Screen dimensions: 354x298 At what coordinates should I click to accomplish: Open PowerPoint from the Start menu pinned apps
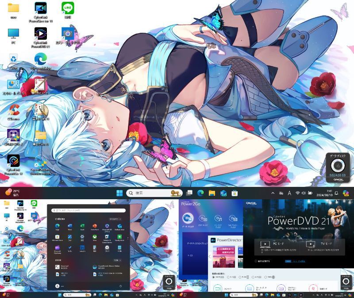pyautogui.click(x=95, y=227)
